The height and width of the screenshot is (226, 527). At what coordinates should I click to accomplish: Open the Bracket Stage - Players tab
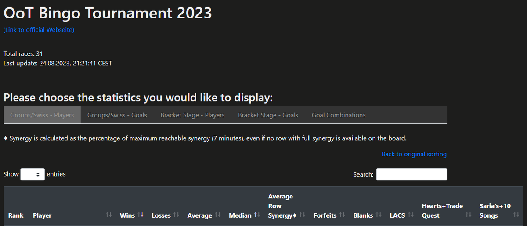(x=192, y=115)
